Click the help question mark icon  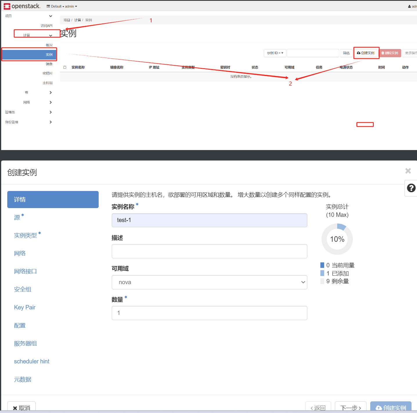(x=411, y=188)
